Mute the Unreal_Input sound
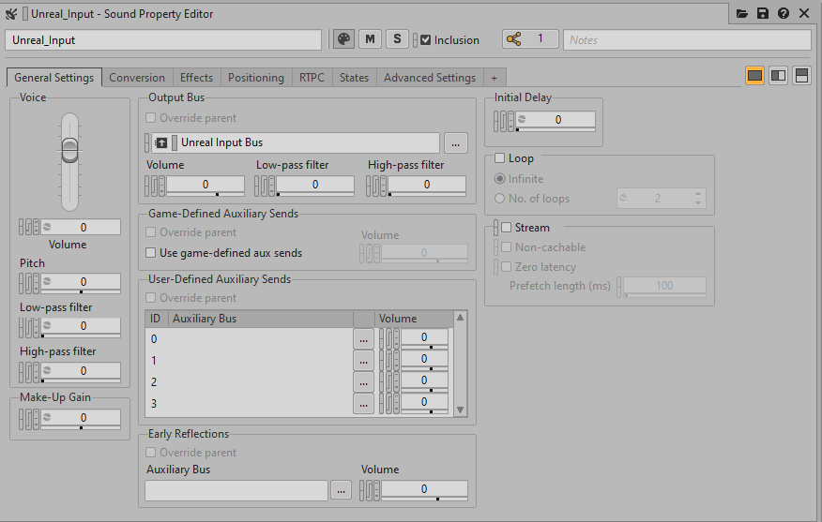This screenshot has height=522, width=822. [371, 39]
